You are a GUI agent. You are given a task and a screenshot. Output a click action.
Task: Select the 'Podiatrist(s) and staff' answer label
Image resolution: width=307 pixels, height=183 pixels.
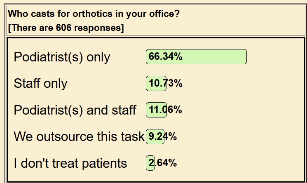pos(75,110)
